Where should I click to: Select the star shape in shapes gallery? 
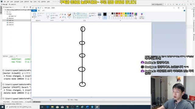[x=78, y=18]
